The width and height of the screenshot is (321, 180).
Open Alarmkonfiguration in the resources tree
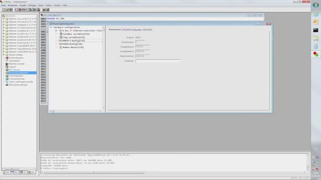(16, 58)
